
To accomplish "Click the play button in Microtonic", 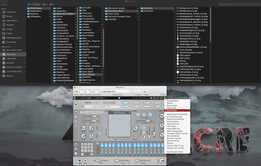I will pyautogui.click(x=85, y=160).
